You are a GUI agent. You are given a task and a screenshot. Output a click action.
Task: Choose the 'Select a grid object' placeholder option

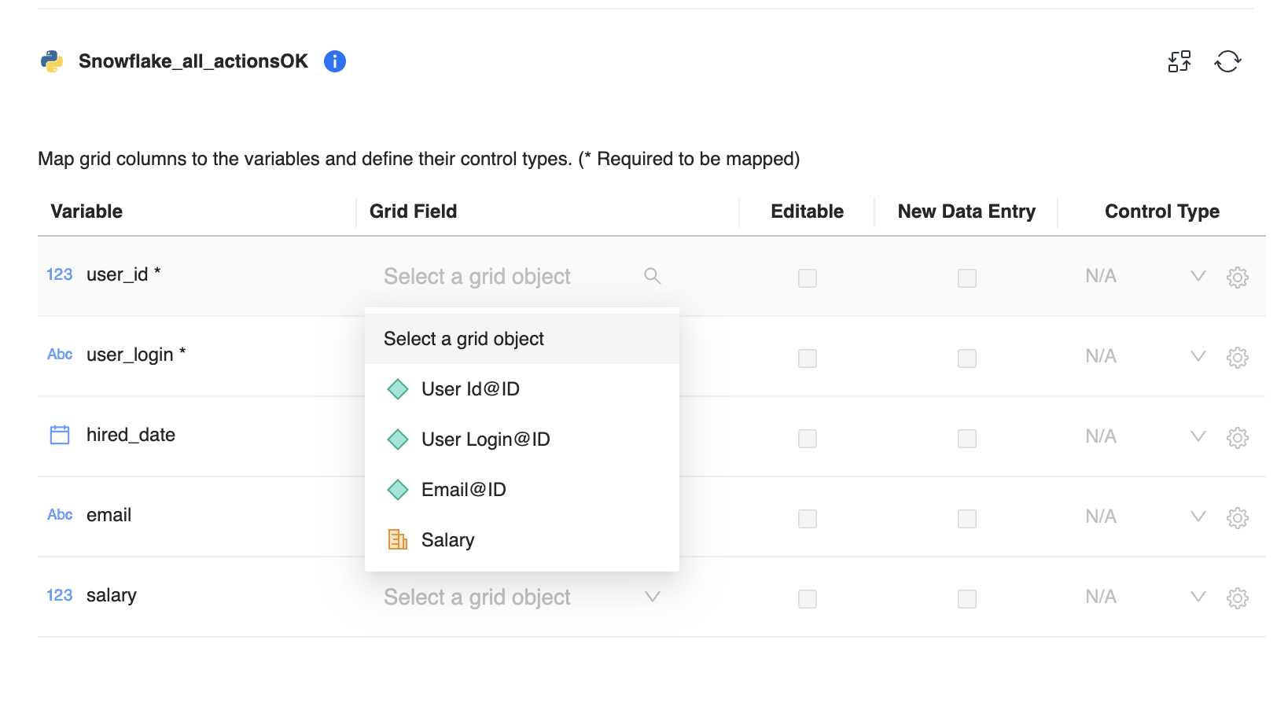pos(464,339)
